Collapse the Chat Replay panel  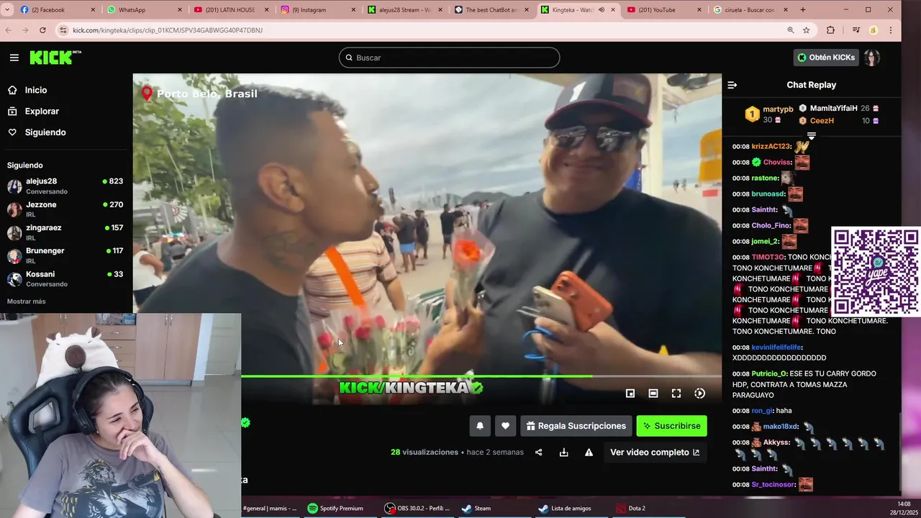tap(732, 85)
